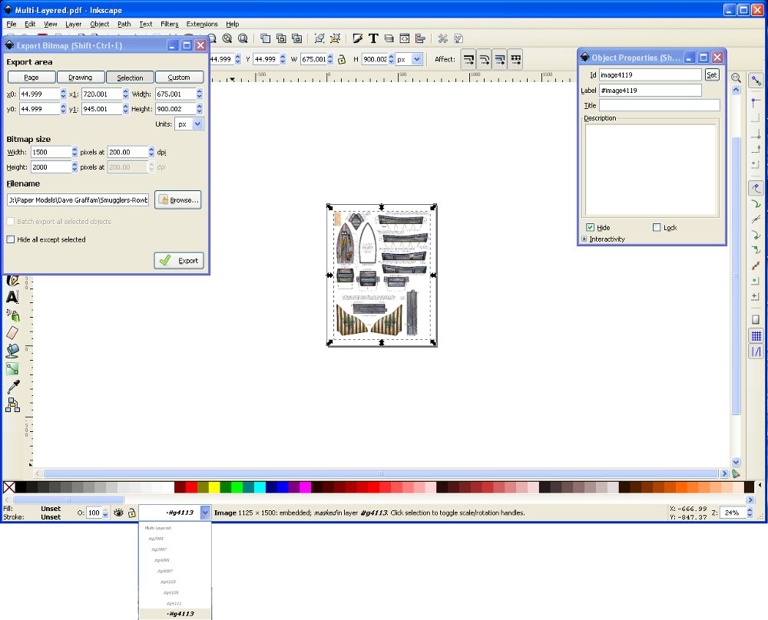Uncheck the Hide checkbox in Object Properties

tap(590, 228)
